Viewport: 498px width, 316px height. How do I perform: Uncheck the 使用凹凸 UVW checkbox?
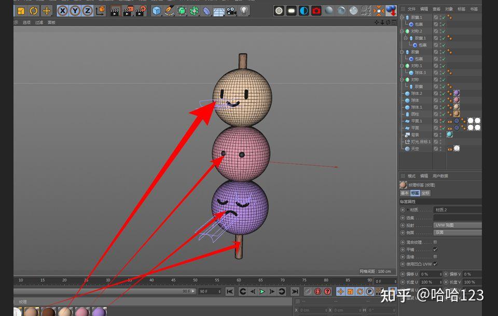coord(435,264)
